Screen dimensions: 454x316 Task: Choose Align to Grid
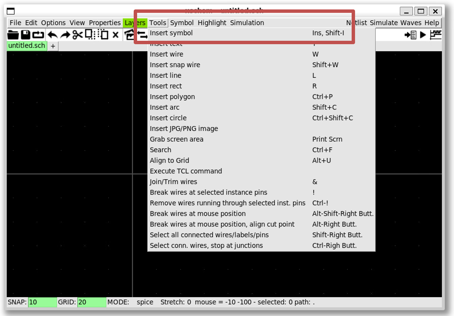(x=261, y=160)
